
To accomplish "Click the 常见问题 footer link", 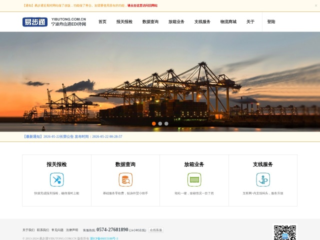I will pyautogui.click(x=57, y=230).
